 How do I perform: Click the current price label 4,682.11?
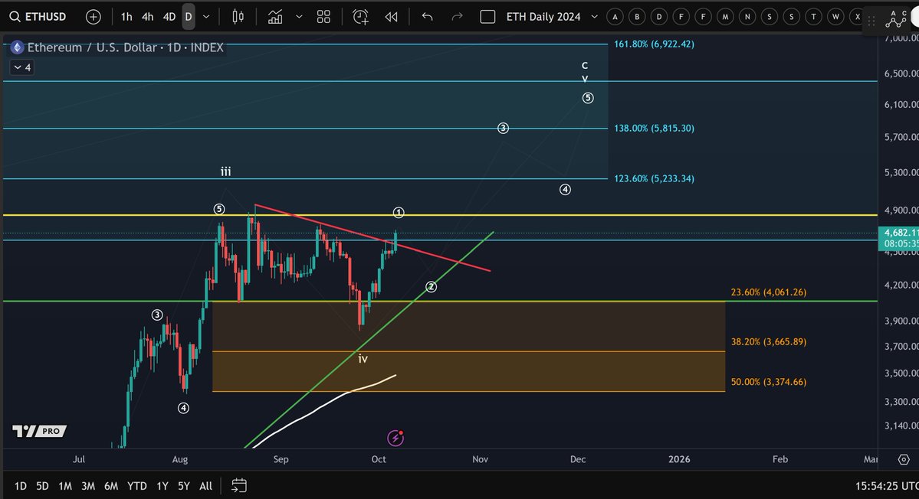(898, 233)
